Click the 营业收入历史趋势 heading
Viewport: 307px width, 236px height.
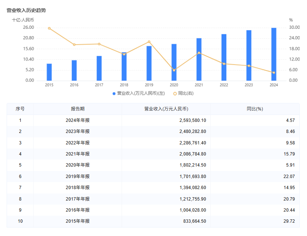(26, 10)
